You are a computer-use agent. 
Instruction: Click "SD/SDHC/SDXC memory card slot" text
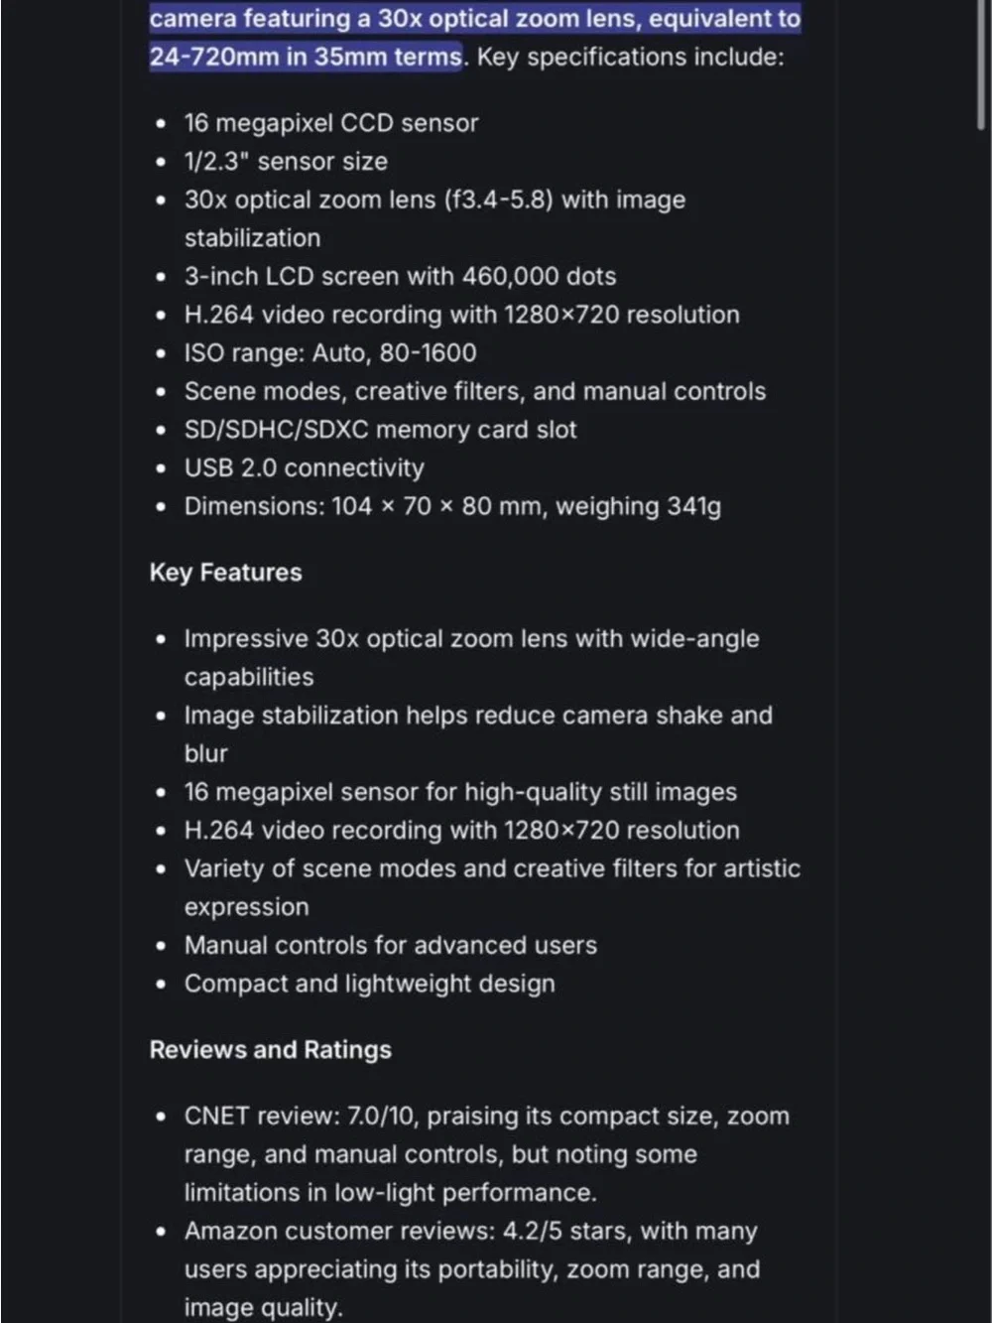pyautogui.click(x=380, y=430)
